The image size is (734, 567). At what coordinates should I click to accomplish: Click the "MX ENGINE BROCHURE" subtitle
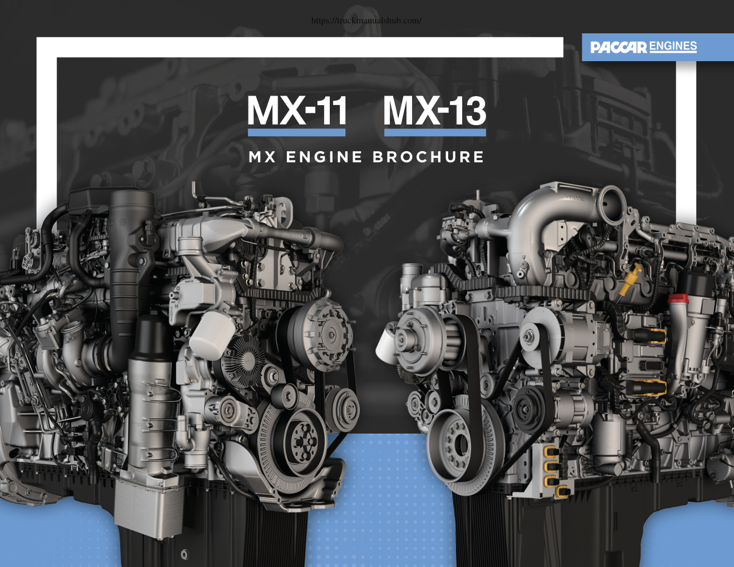point(366,157)
